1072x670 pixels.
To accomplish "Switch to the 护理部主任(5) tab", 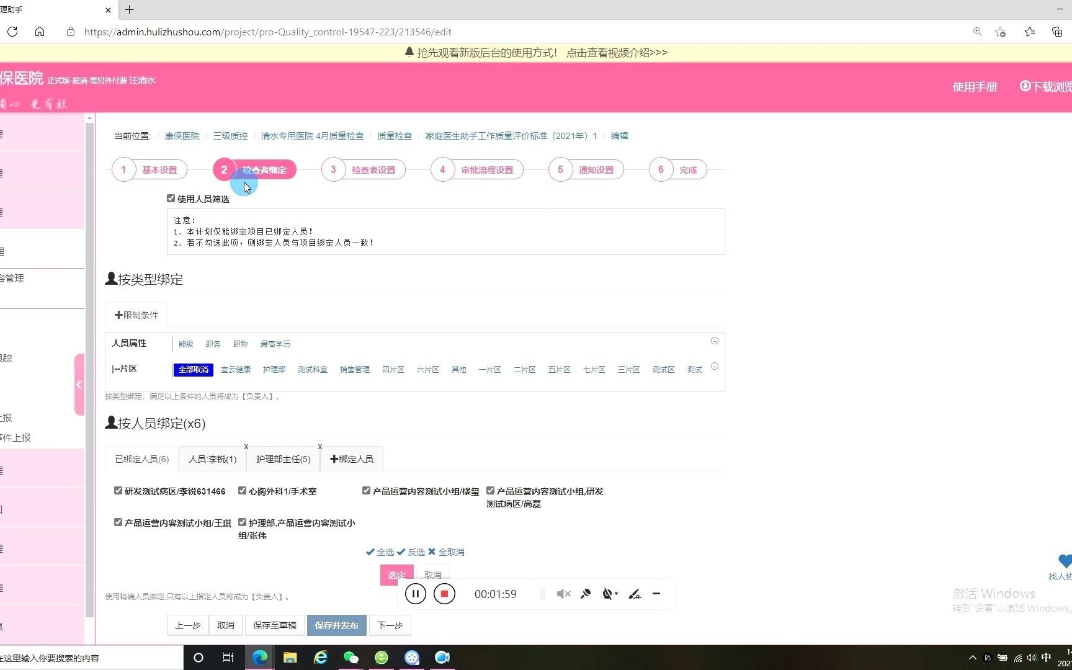I will click(x=282, y=459).
